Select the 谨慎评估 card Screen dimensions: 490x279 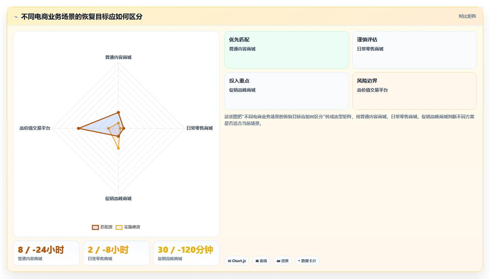pyautogui.click(x=414, y=50)
